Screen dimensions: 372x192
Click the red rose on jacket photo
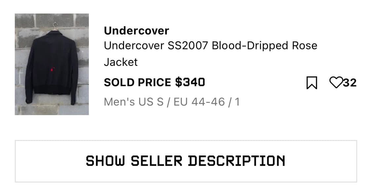click(x=52, y=69)
